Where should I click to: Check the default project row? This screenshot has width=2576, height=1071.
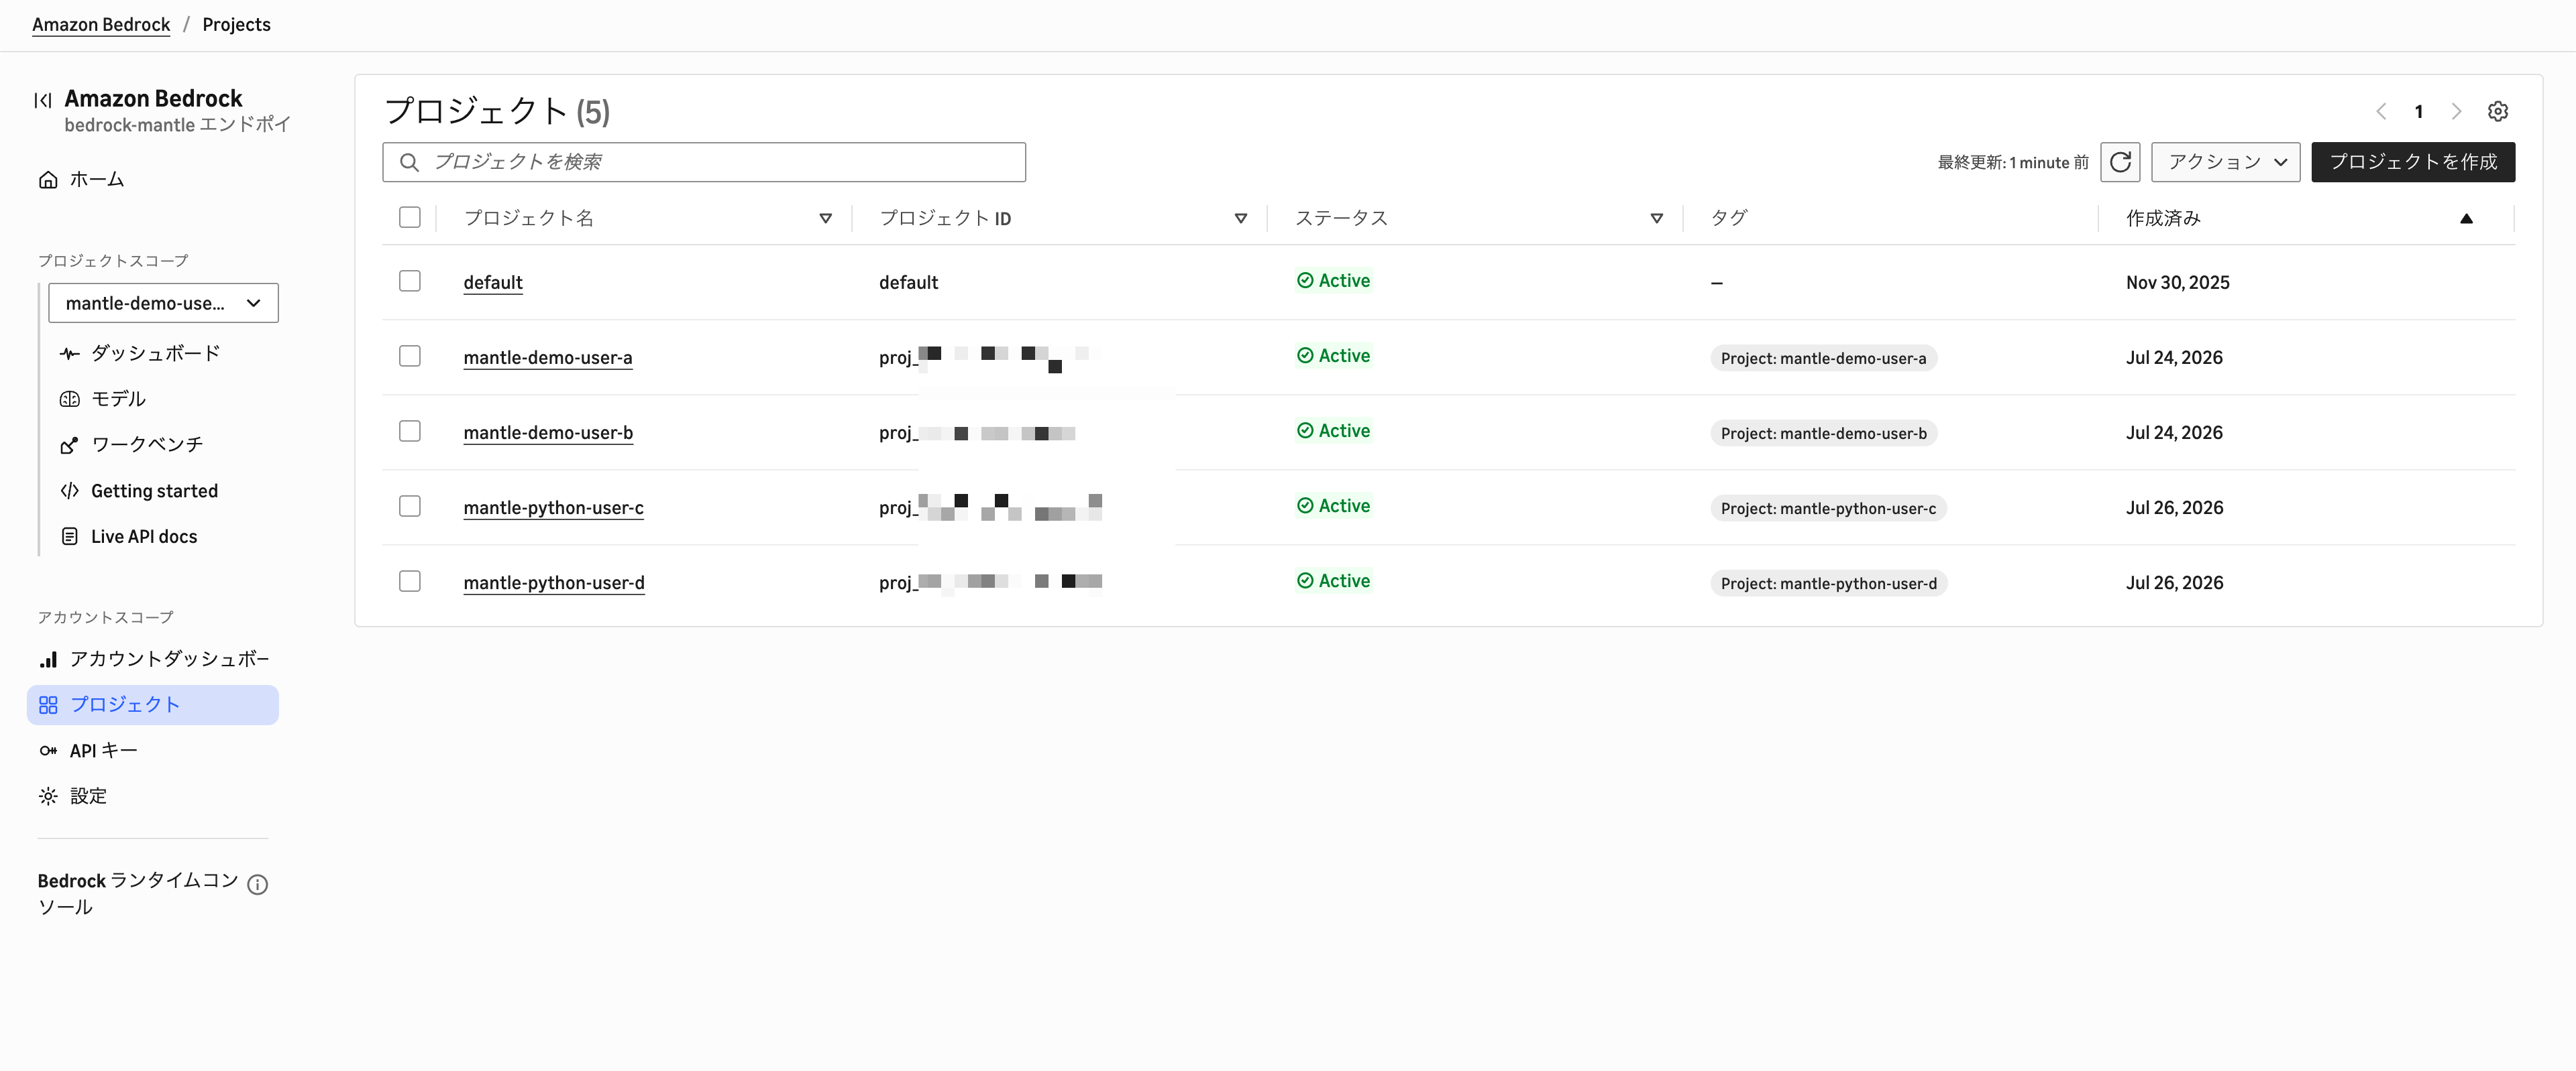(410, 281)
